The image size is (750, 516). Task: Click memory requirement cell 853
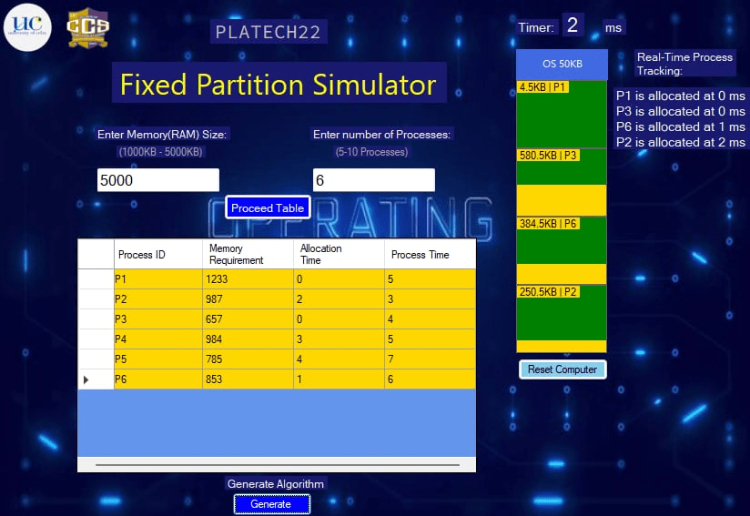pos(248,379)
